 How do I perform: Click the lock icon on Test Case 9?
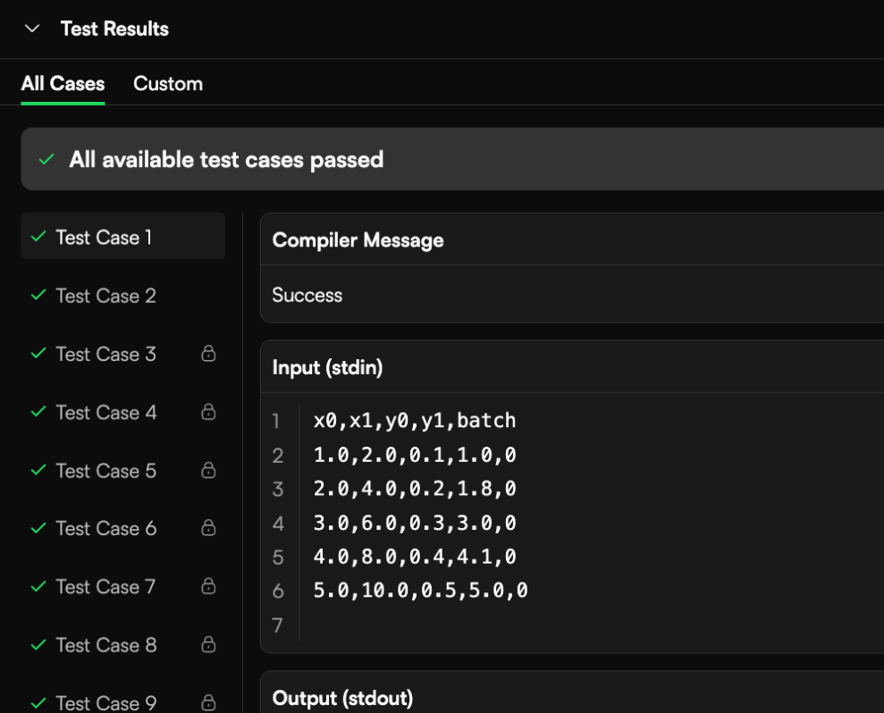[208, 702]
